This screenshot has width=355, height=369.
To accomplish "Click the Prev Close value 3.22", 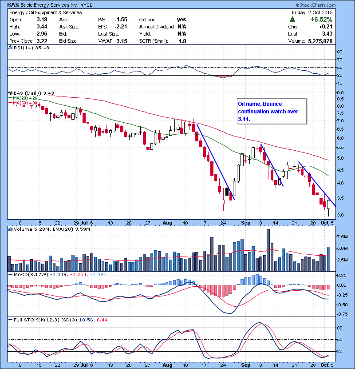I will [x=42, y=41].
